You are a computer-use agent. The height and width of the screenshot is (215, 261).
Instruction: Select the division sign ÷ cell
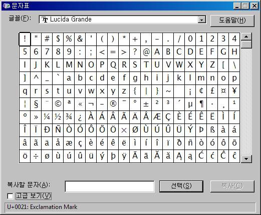[36, 156]
